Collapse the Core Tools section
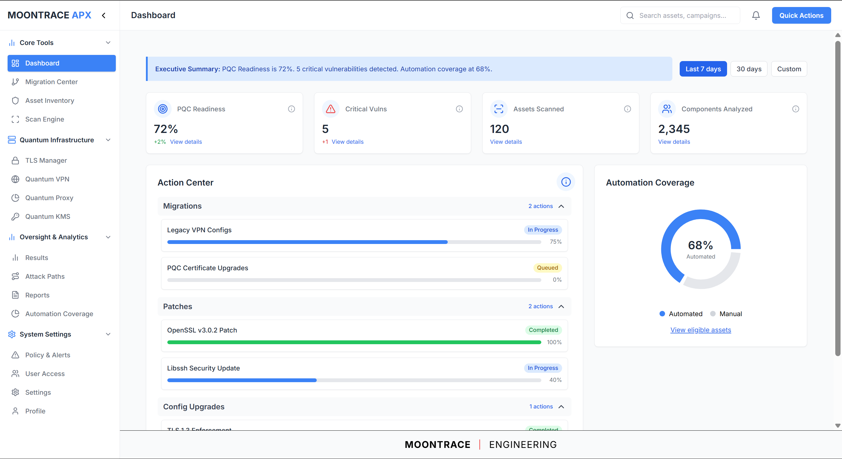The image size is (842, 459). [108, 43]
